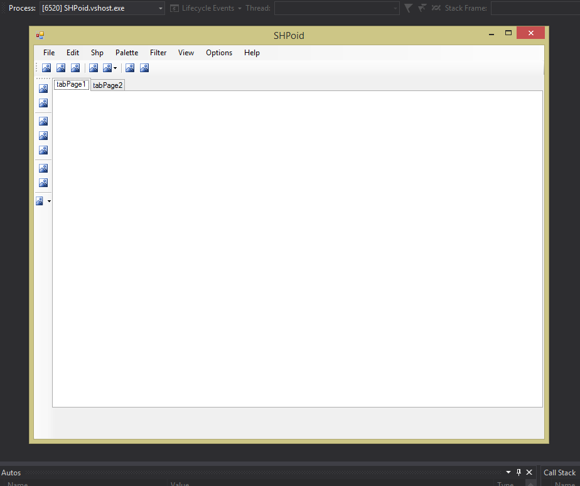Open the View menu
The image size is (580, 486).
coord(186,53)
